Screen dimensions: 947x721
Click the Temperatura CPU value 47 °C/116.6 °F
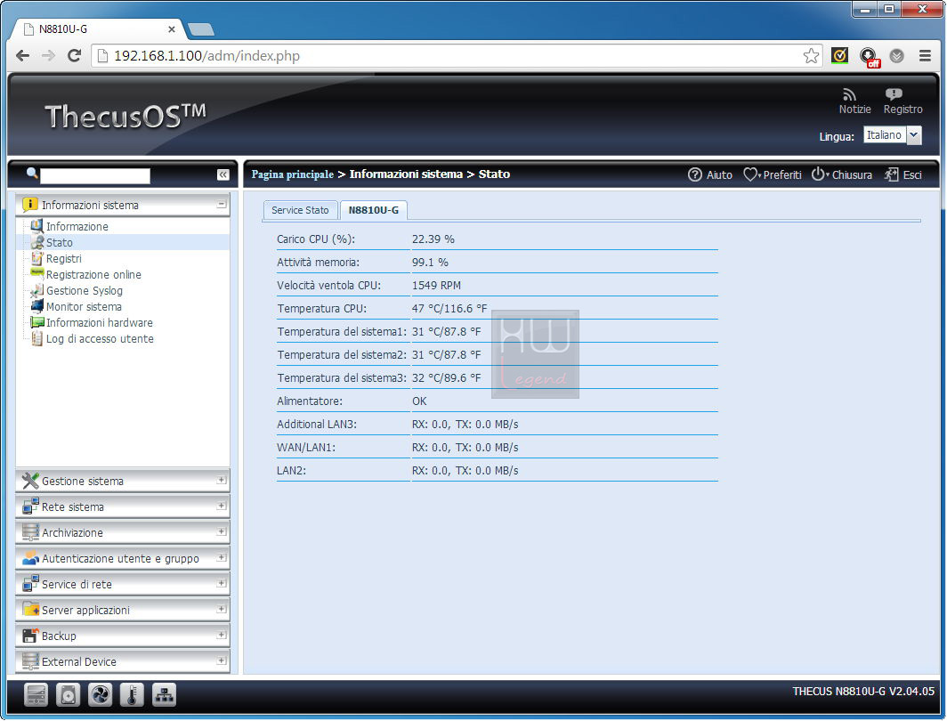coord(449,309)
